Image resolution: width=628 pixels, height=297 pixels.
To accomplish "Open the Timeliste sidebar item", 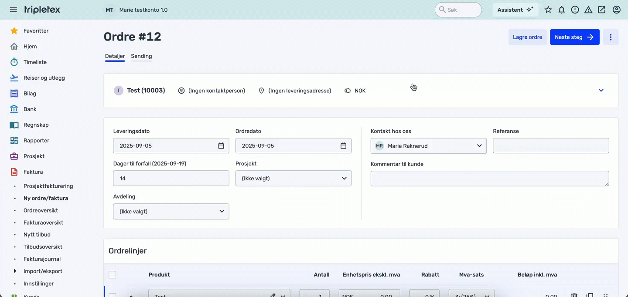I will pos(35,62).
